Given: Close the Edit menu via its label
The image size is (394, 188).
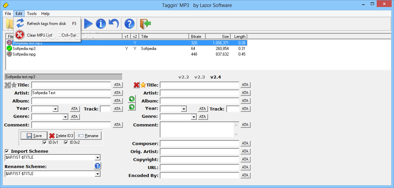Looking at the screenshot, I should [x=19, y=14].
